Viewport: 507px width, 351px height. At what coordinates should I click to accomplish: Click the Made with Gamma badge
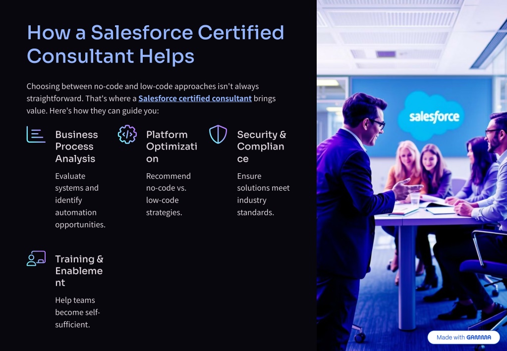point(463,338)
